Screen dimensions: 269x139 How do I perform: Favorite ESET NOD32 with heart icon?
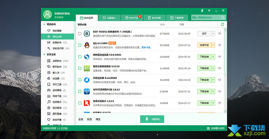pos(220,33)
